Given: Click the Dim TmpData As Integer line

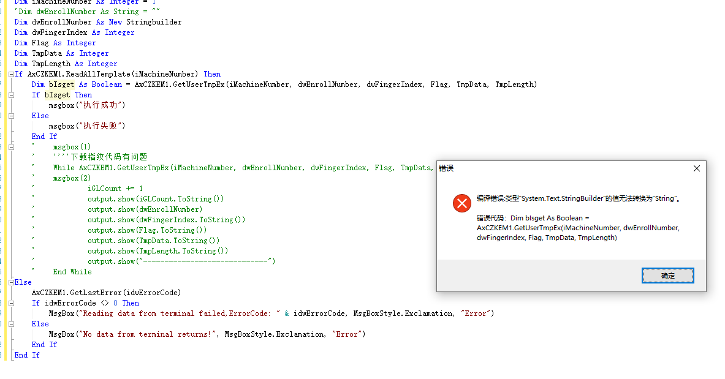Looking at the screenshot, I should point(61,53).
